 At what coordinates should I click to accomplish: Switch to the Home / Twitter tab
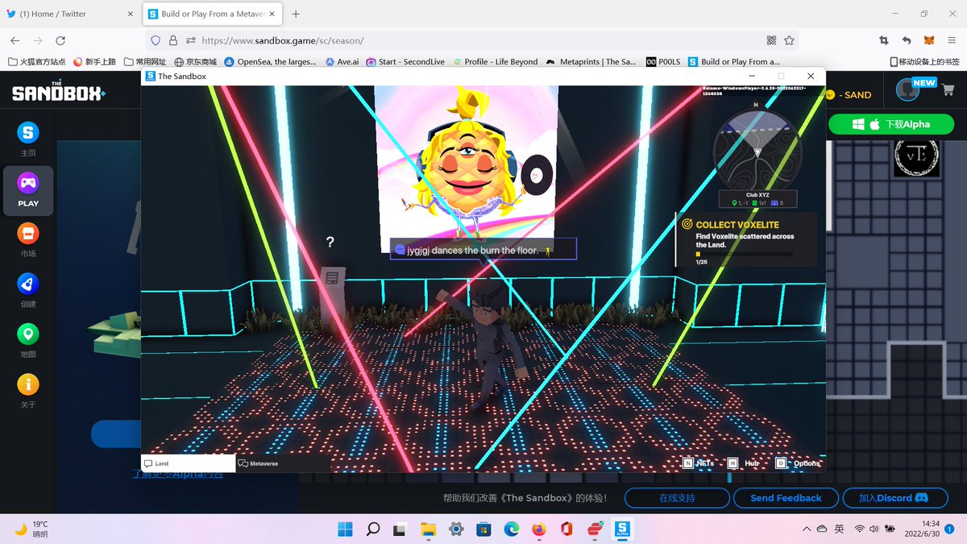pyautogui.click(x=70, y=14)
